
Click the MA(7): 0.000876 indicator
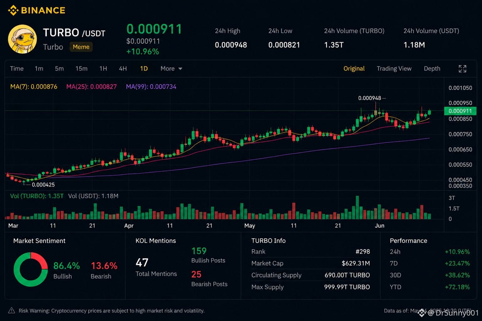tap(34, 87)
